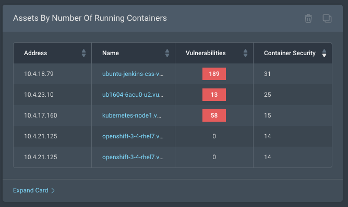The image size is (348, 207).
Task: Sort table by Address column arrows
Action: (83, 53)
